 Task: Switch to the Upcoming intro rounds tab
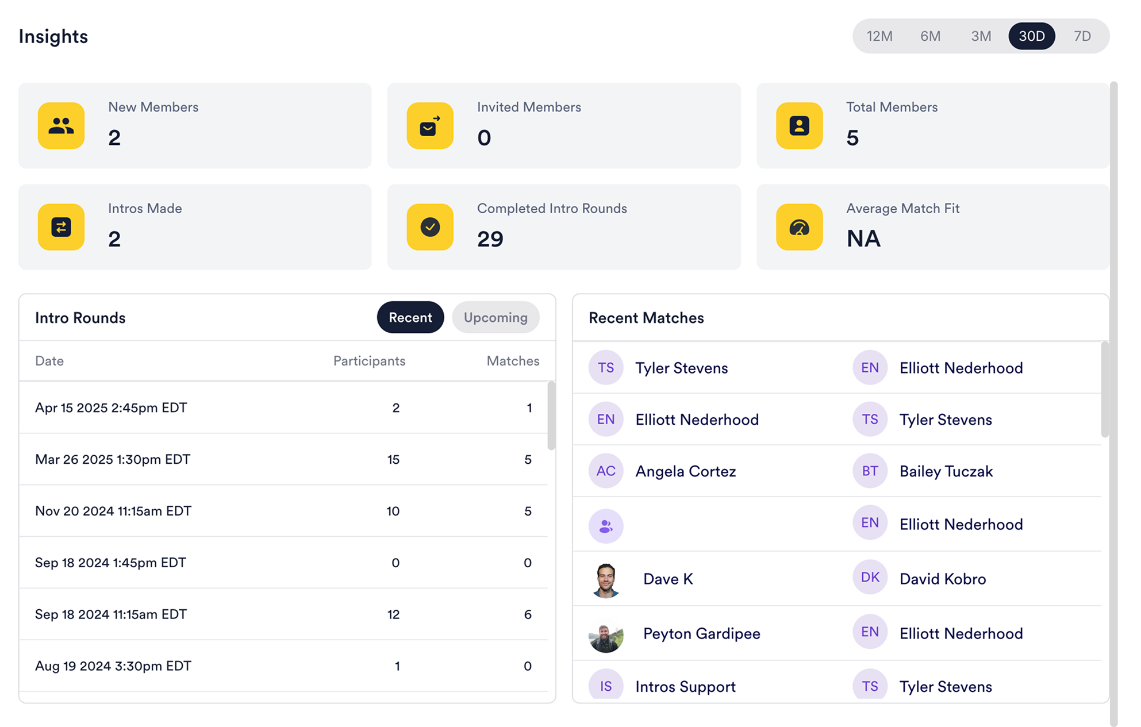[495, 317]
